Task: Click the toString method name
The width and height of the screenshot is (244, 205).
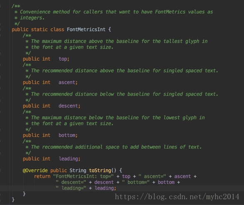Action: 100,170
